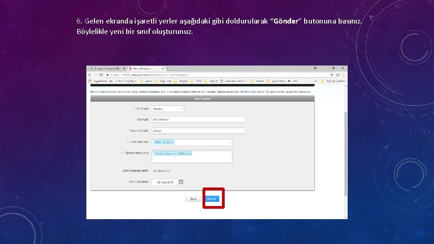
Task: Open the 'dergiler' bookmark folder
Action: click(x=181, y=81)
